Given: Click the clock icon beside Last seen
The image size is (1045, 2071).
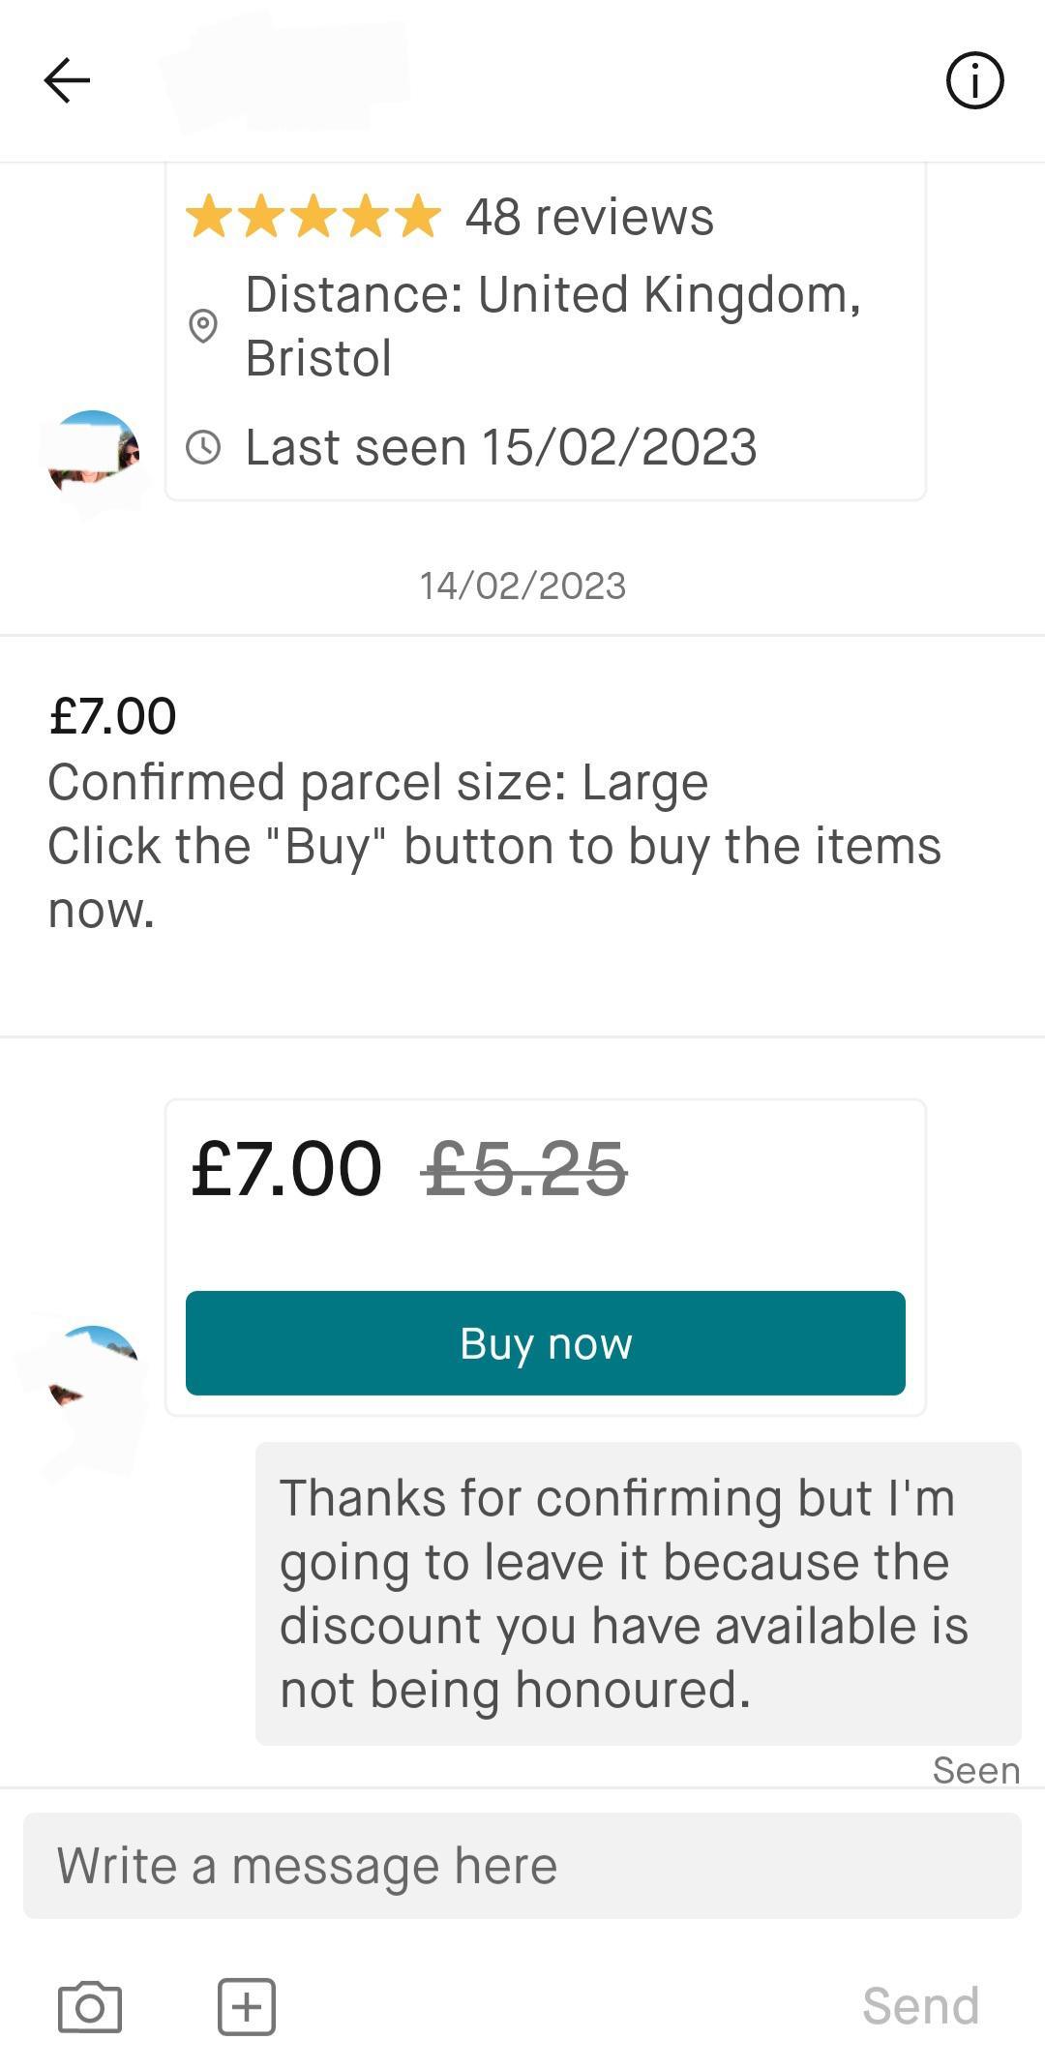Looking at the screenshot, I should [x=203, y=447].
